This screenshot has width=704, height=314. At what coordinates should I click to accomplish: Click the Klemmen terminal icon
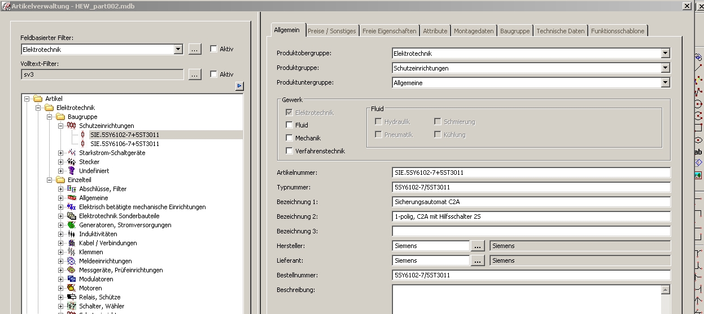coord(72,252)
